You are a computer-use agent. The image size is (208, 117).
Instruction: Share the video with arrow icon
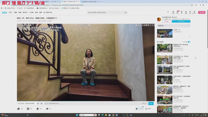(x=47, y=109)
